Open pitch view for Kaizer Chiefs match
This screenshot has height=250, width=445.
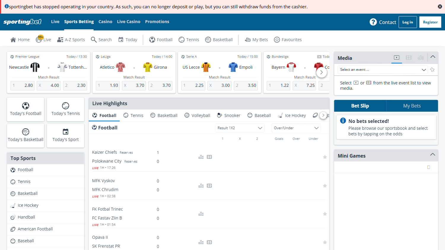(209, 157)
